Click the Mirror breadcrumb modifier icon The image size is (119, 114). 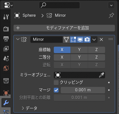pyautogui.click(x=49, y=15)
